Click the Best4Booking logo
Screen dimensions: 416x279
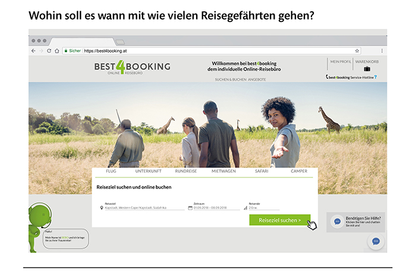click(x=132, y=67)
